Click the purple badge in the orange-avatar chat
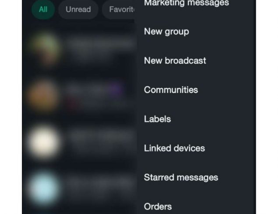 pyautogui.click(x=116, y=89)
